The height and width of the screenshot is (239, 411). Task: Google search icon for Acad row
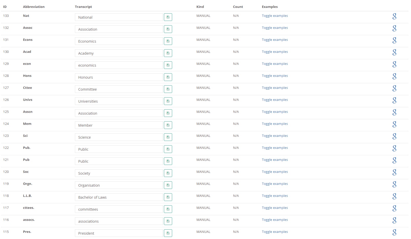coord(394,52)
